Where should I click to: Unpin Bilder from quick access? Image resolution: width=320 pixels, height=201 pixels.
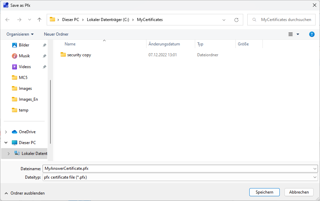point(44,45)
